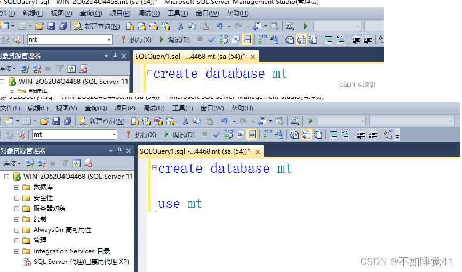Click the Cut scissors icon in lower toolbar

coord(185,121)
